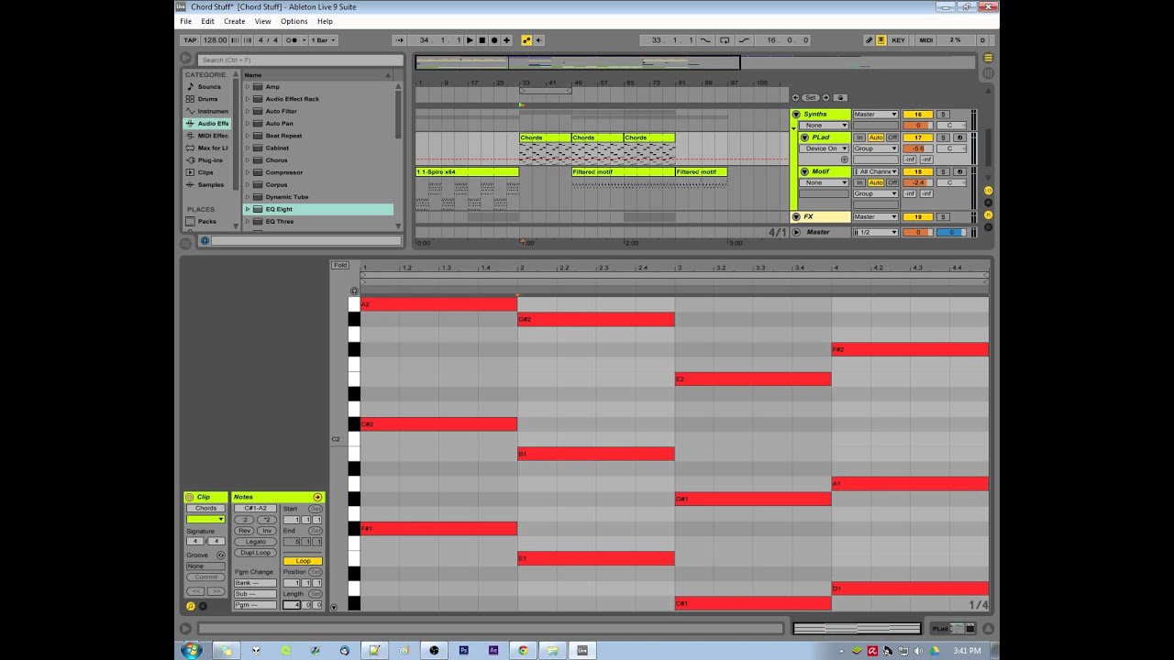
Task: Toggle the metronome button
Action: coord(294,40)
